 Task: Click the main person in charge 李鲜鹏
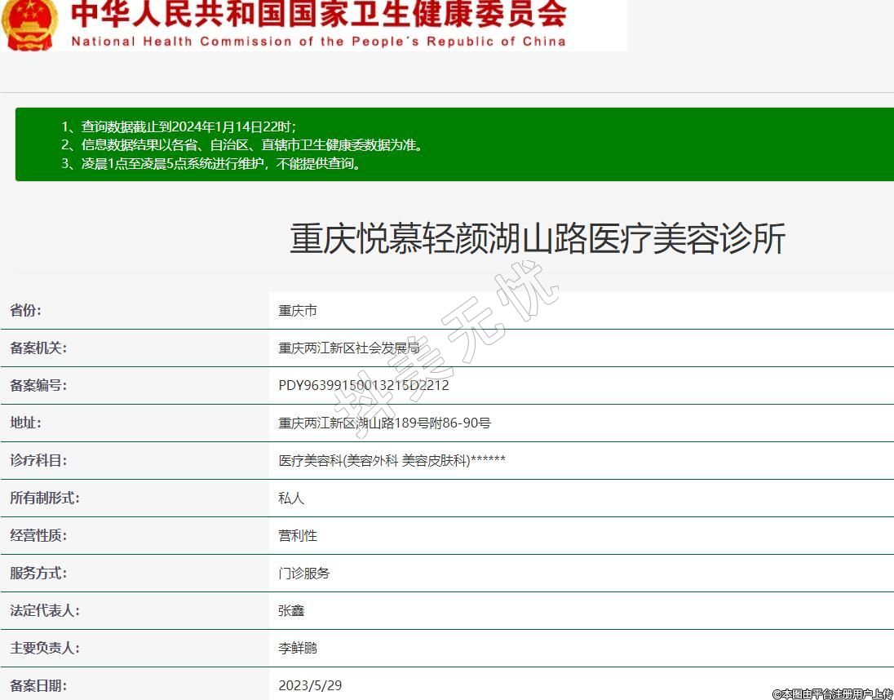pos(298,649)
